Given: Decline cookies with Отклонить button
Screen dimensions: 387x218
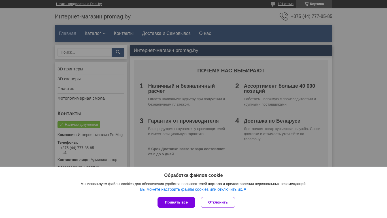Looking at the screenshot, I should [x=218, y=202].
